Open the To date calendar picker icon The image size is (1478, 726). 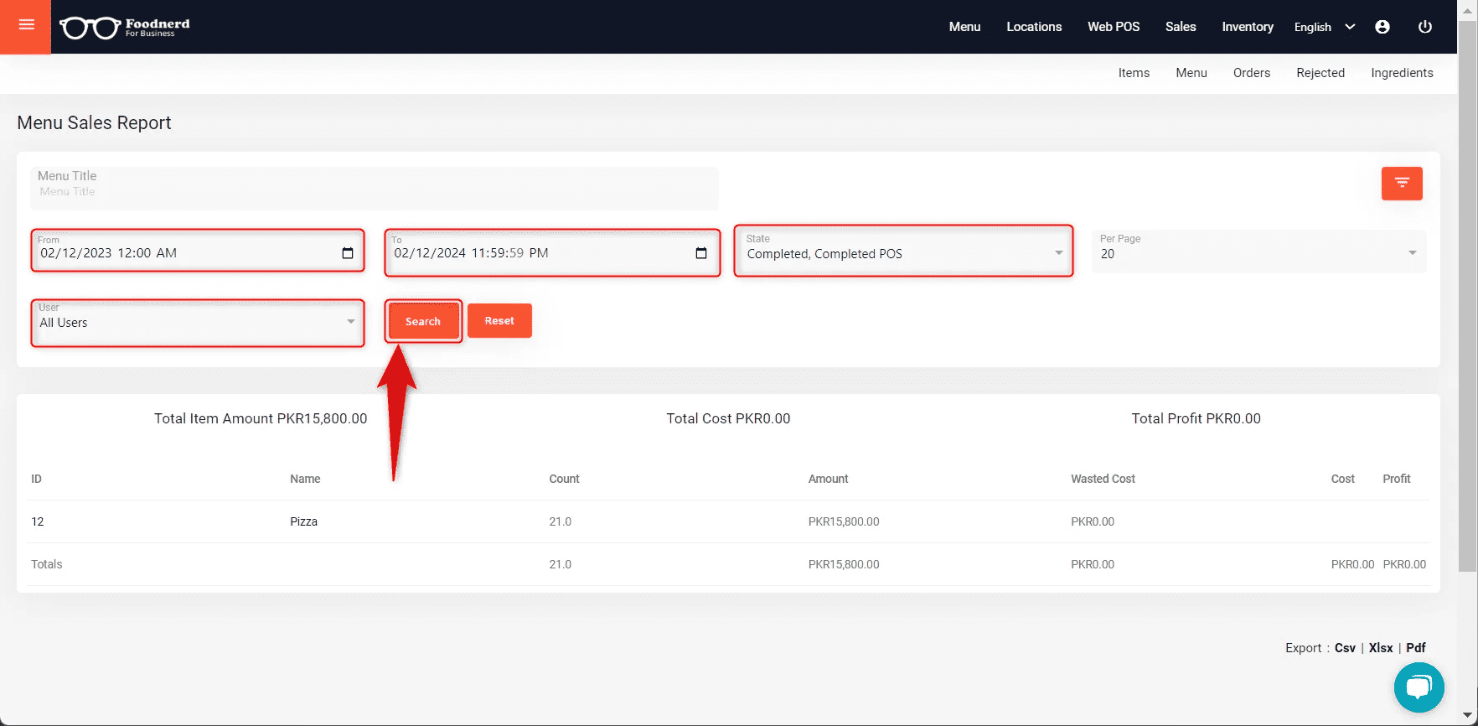(x=701, y=253)
